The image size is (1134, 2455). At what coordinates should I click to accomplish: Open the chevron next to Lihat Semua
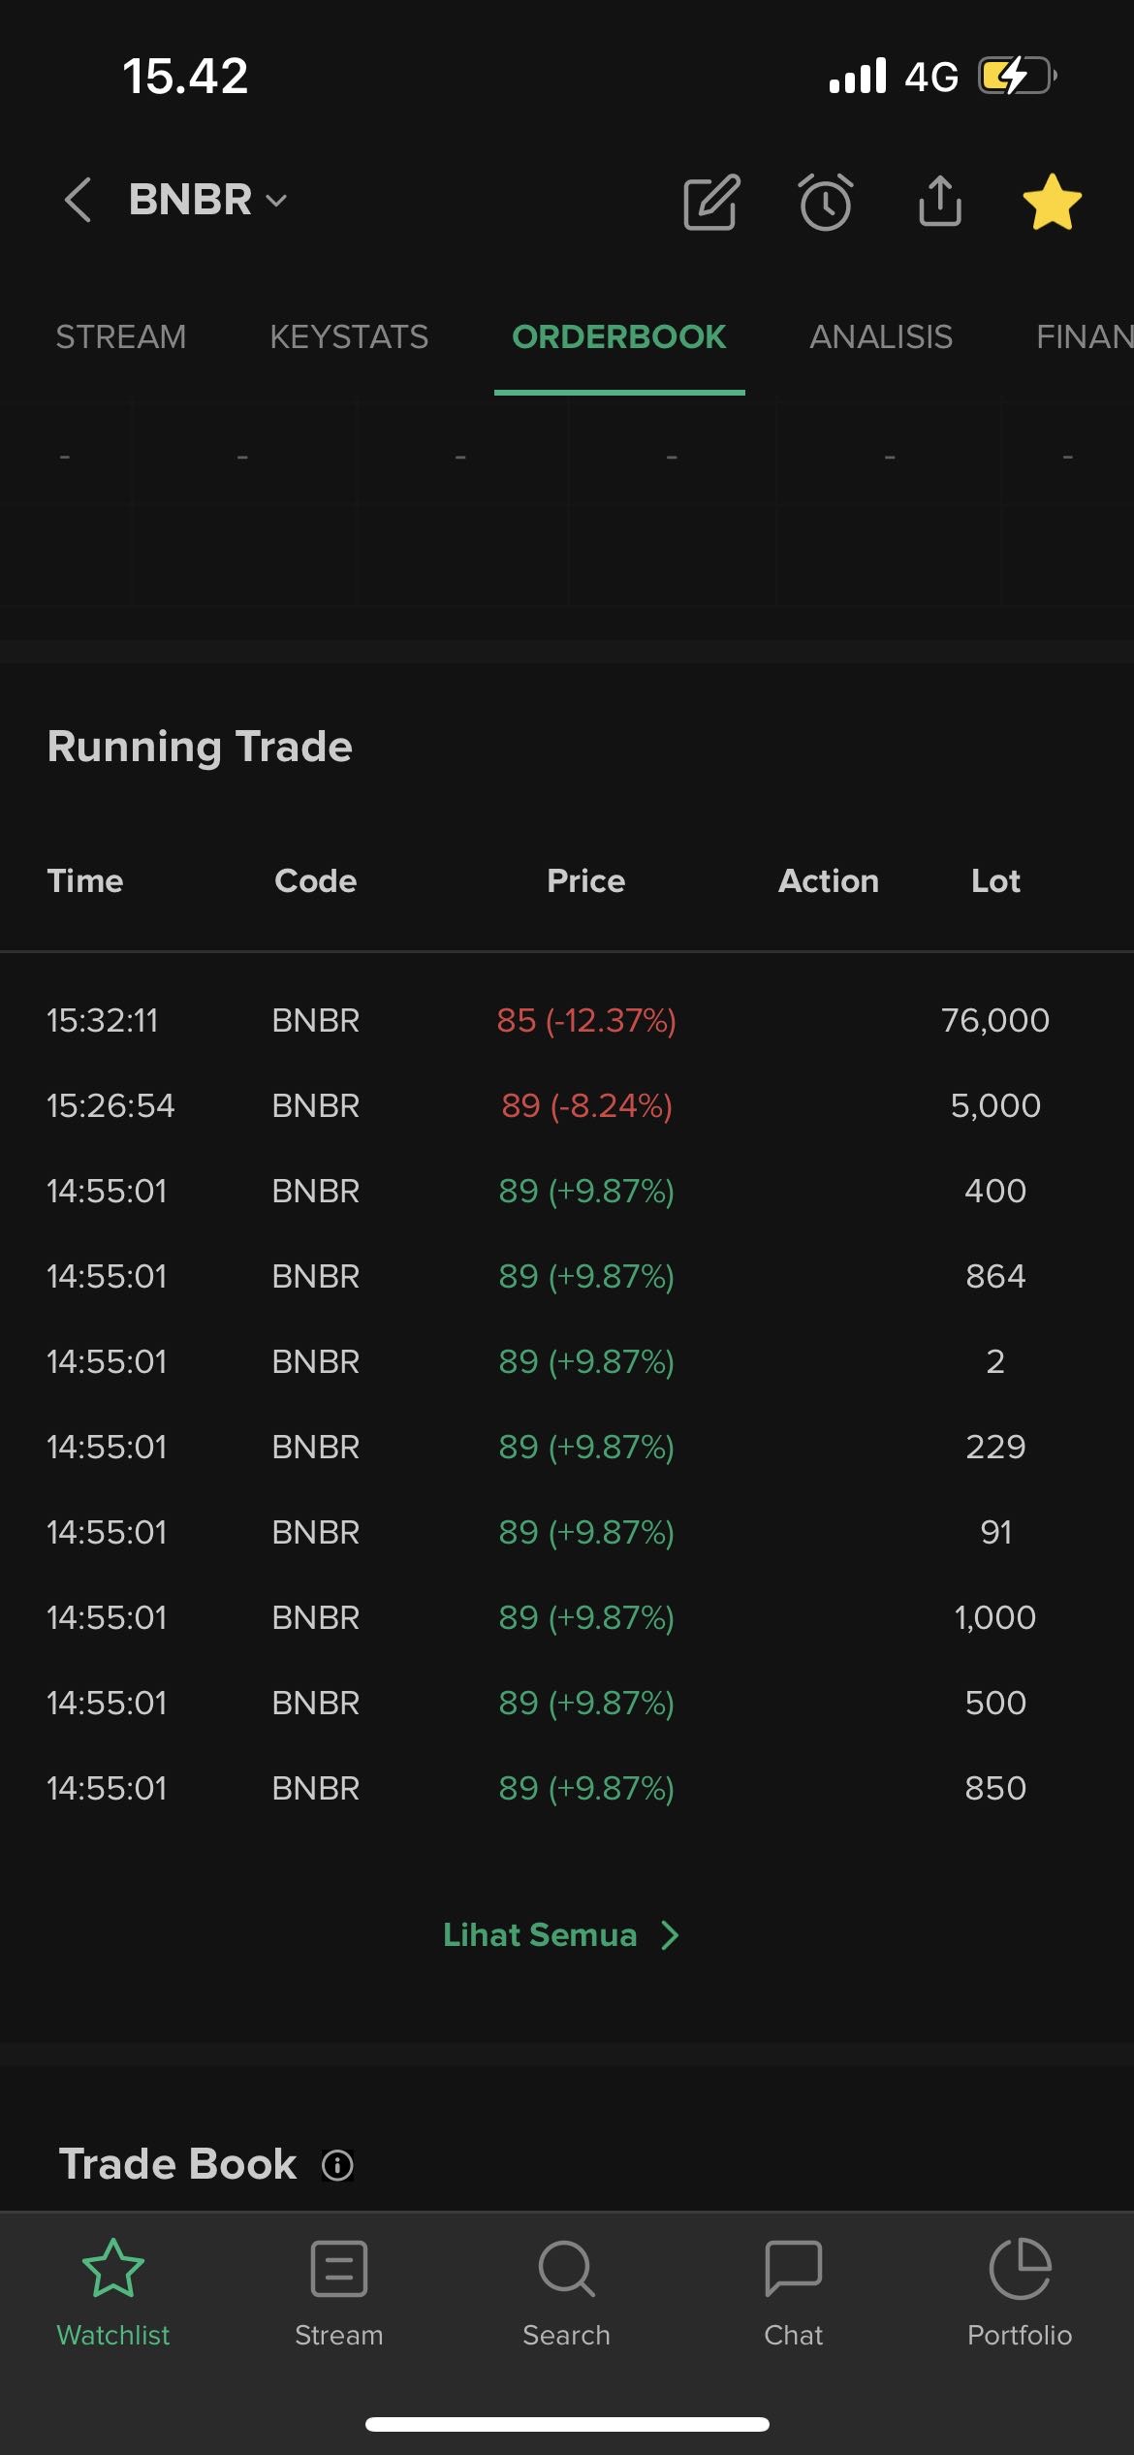[670, 1935]
